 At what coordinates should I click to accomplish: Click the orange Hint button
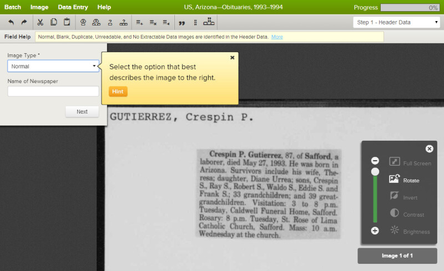(x=118, y=91)
